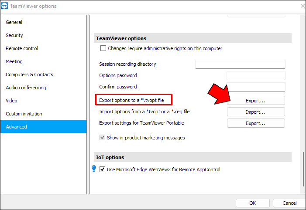
Task: Select the Custom invitation category
Action: click(24, 114)
